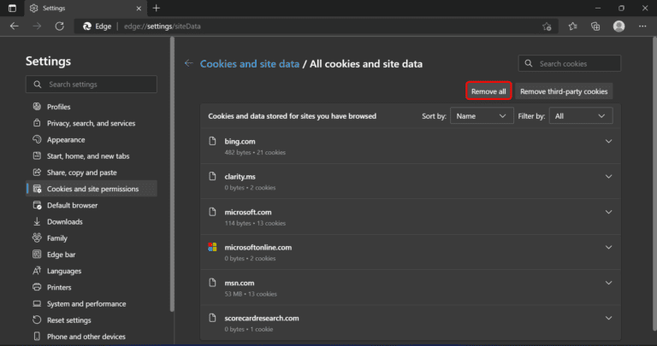
Task: Expand the microsoft.com cookie entry
Action: [609, 212]
